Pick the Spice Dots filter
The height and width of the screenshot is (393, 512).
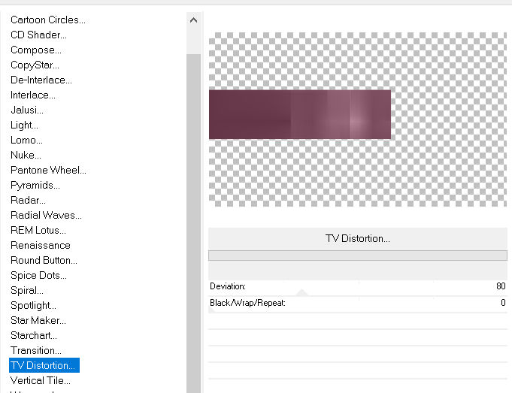coord(39,275)
